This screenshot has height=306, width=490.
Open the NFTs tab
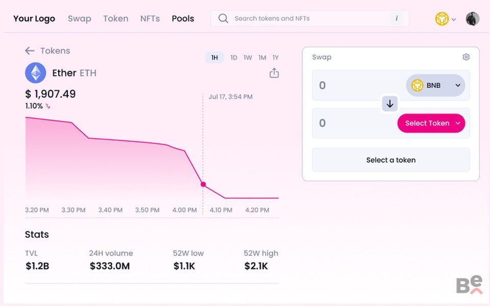(150, 18)
